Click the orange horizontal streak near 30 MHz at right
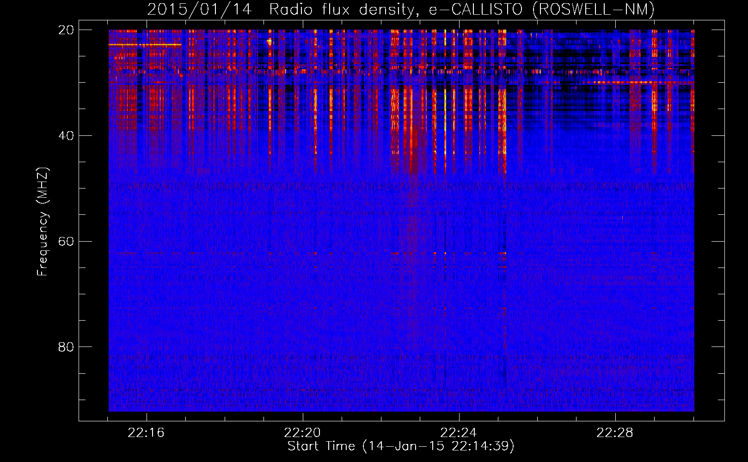This screenshot has width=748, height=462. (x=638, y=82)
